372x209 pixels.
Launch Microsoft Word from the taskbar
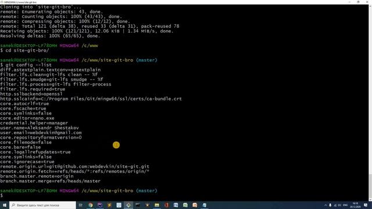coord(176,205)
